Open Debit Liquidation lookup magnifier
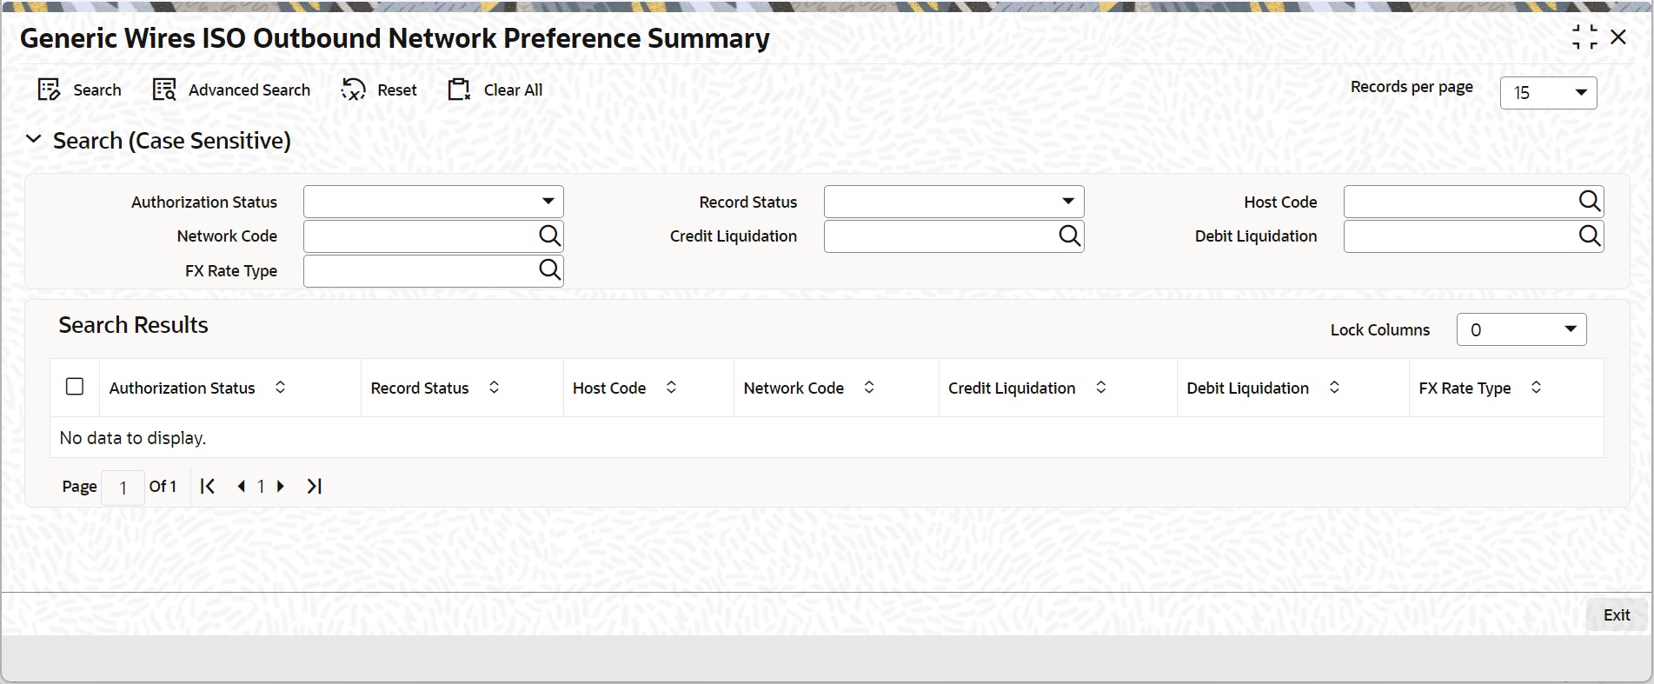This screenshot has height=684, width=1654. [1589, 236]
